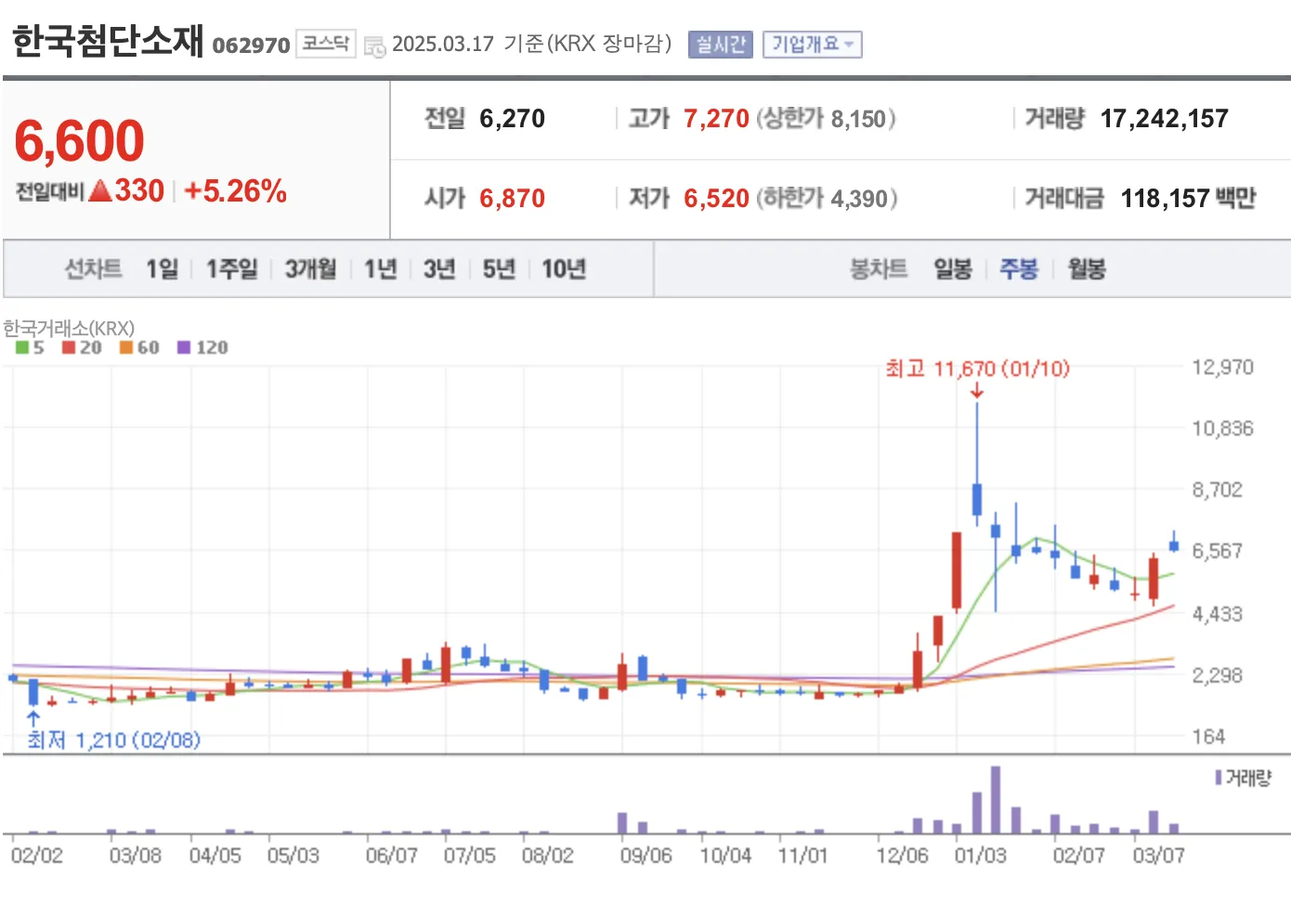Click the 6,567 price axis label
The height and width of the screenshot is (912, 1291).
1217,551
